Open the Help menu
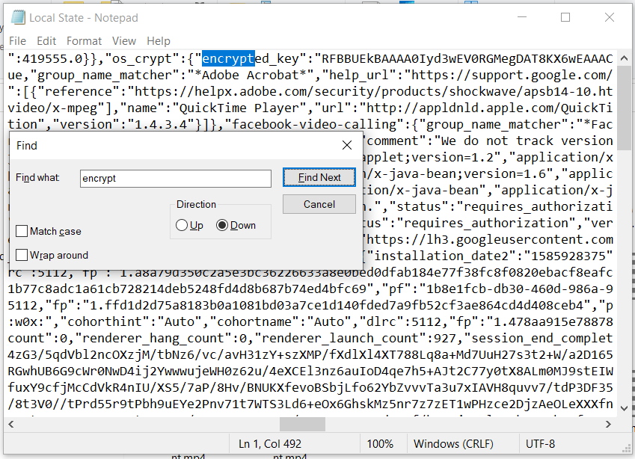Image resolution: width=635 pixels, height=459 pixels. (x=157, y=41)
